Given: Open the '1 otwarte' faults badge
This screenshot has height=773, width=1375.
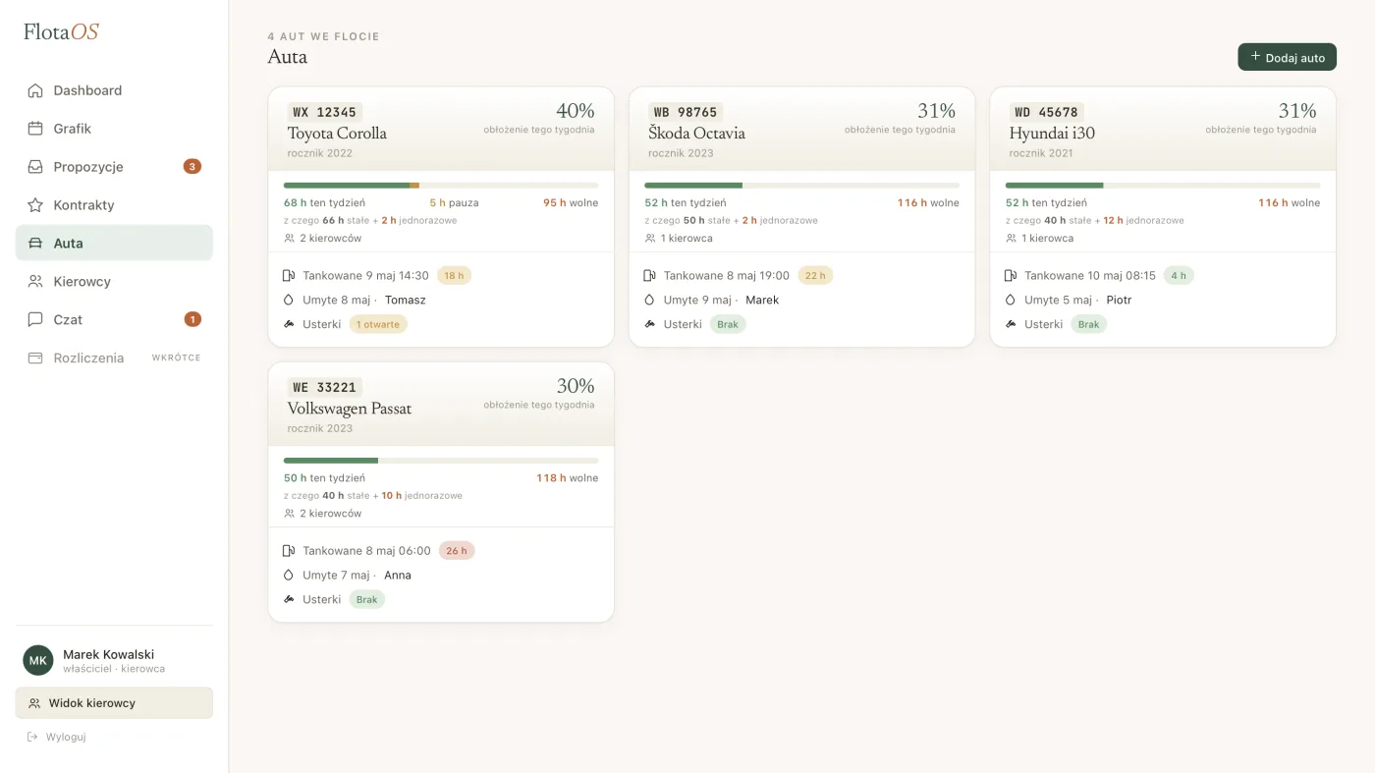Looking at the screenshot, I should (x=378, y=324).
